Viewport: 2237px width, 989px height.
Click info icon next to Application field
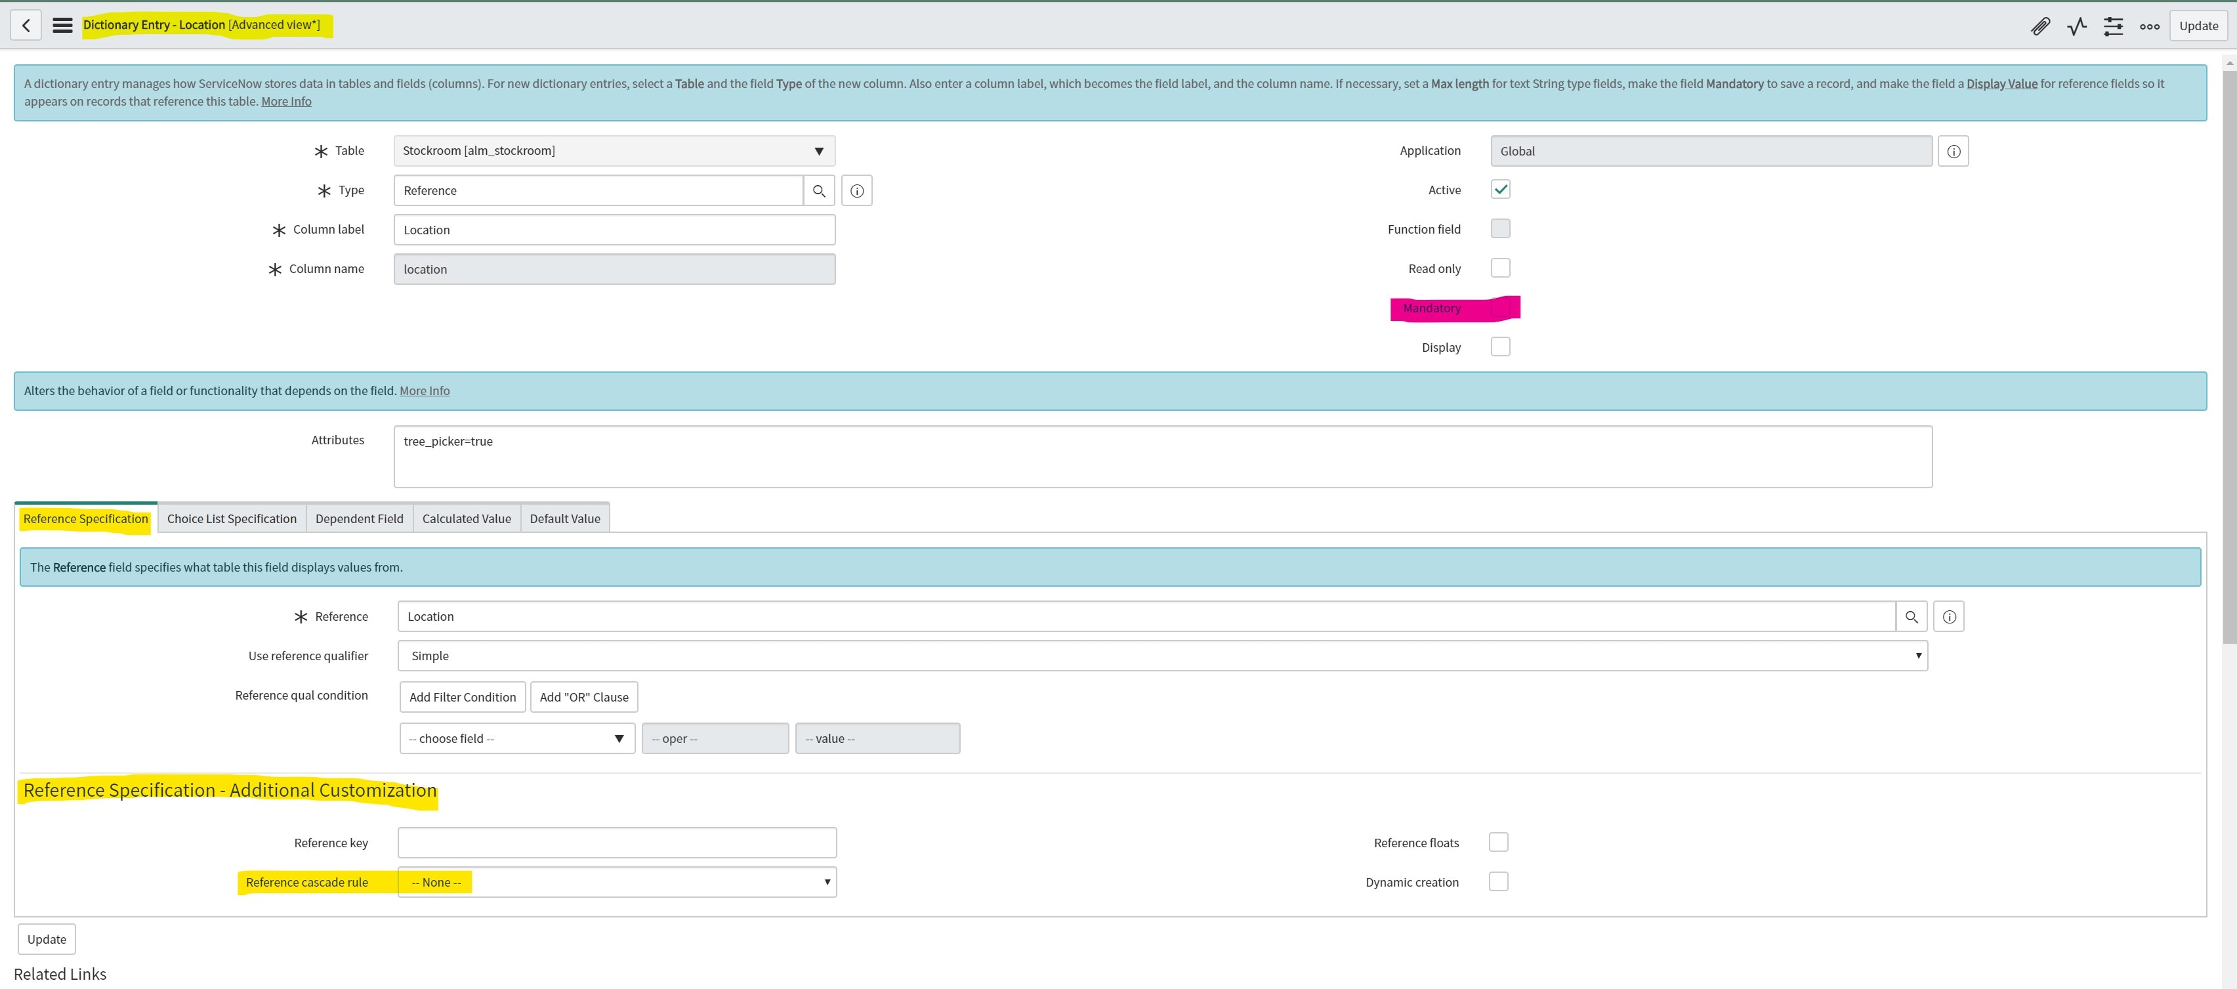tap(1953, 151)
